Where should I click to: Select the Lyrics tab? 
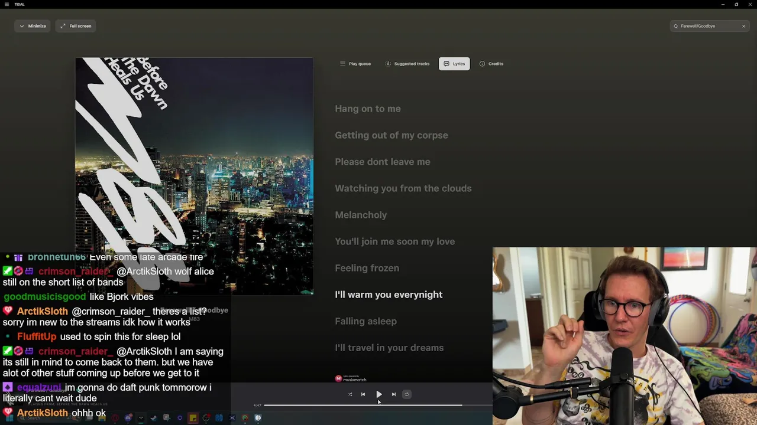click(x=454, y=64)
